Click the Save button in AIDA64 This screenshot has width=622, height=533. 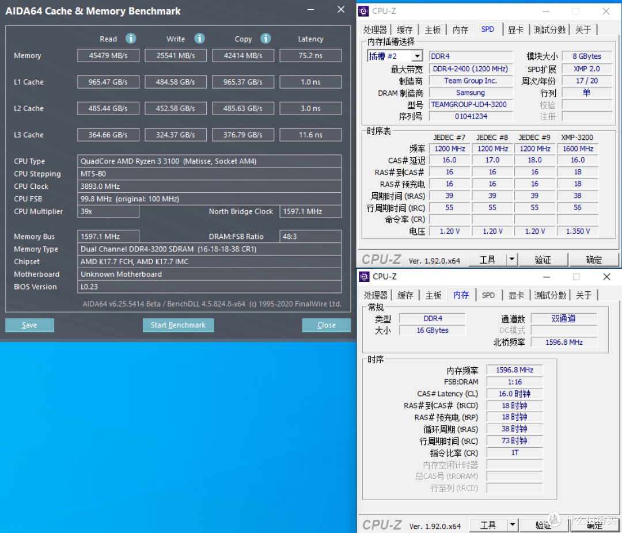click(x=29, y=325)
